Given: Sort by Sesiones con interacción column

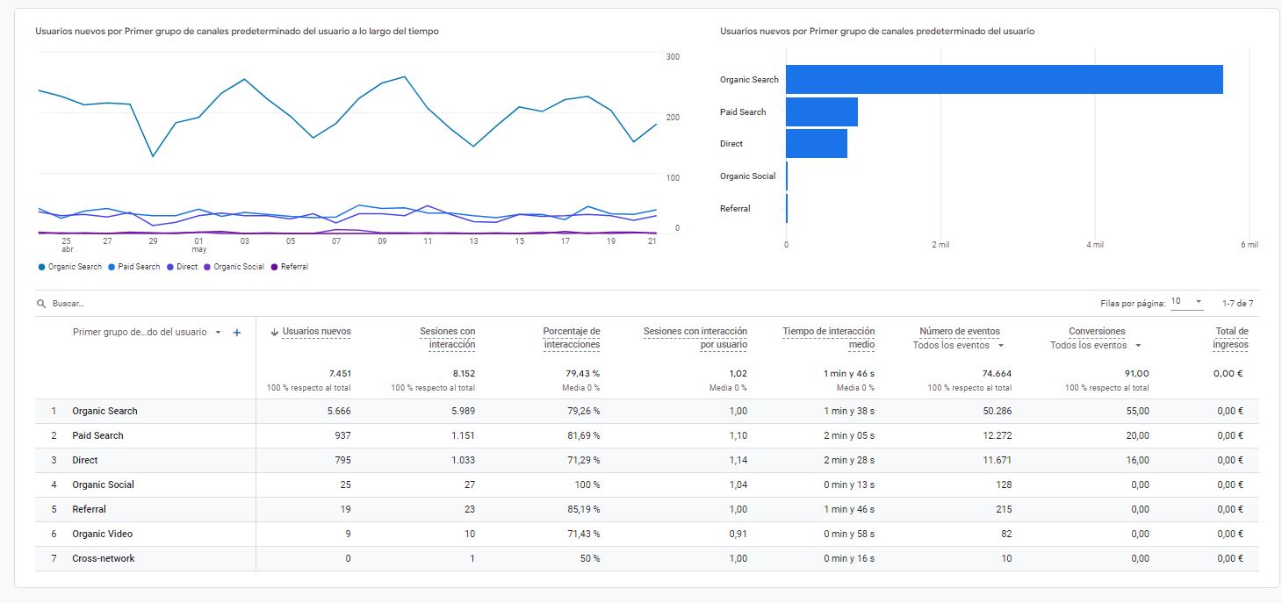Looking at the screenshot, I should [x=447, y=338].
